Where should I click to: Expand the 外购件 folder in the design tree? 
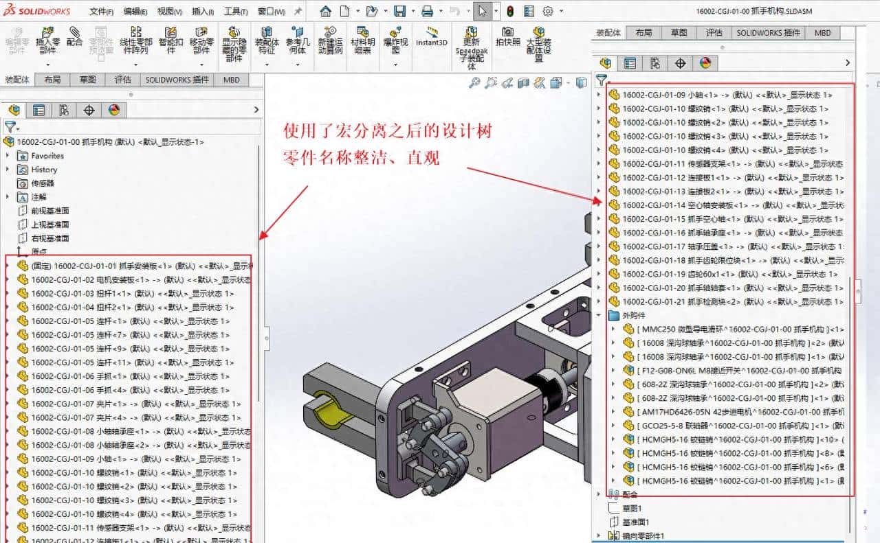[x=599, y=315]
